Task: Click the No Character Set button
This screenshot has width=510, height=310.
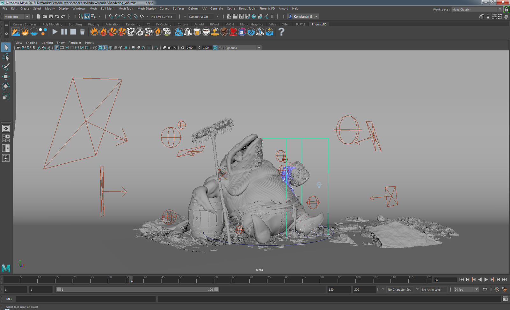Action: point(399,289)
